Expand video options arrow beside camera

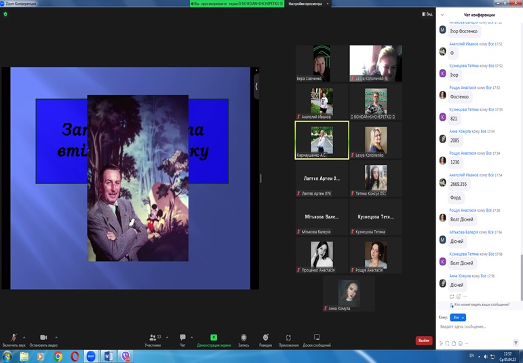click(x=56, y=338)
